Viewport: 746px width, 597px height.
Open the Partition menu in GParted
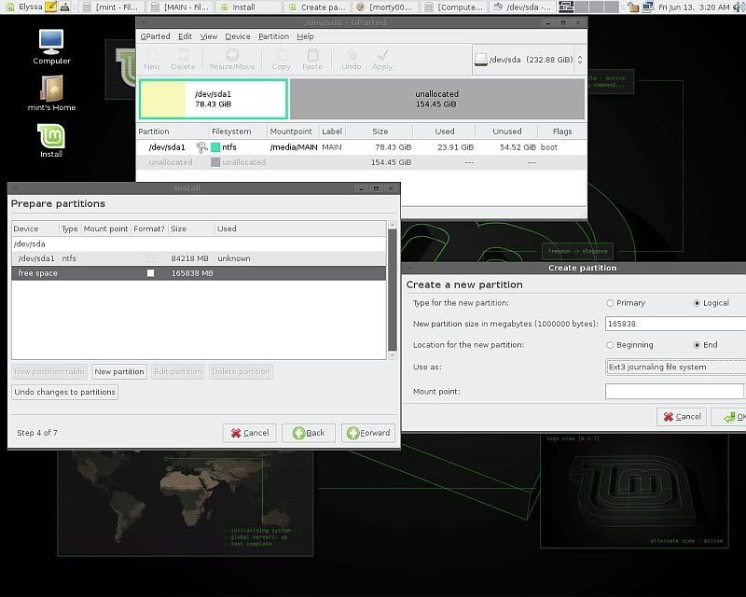[273, 36]
